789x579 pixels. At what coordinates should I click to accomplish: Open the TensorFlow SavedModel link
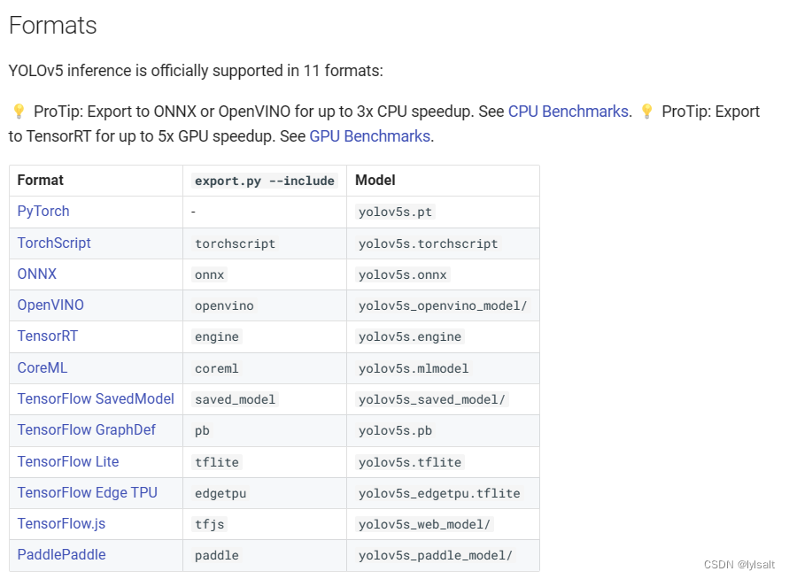96,398
